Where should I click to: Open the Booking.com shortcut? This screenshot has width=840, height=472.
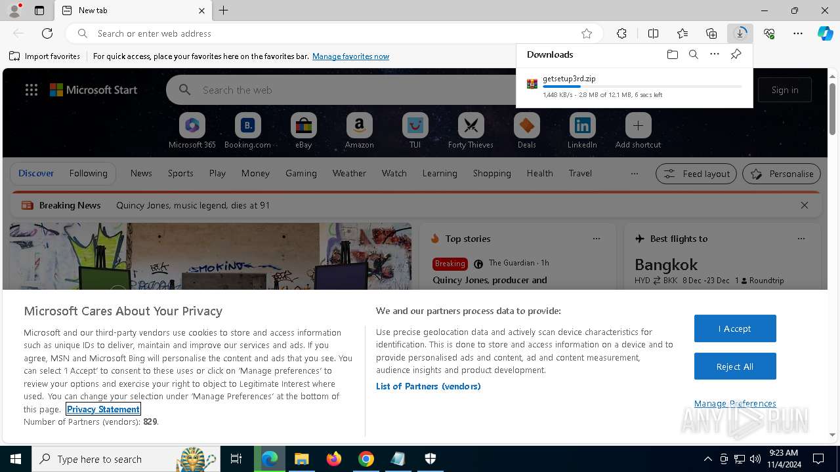pos(247,131)
